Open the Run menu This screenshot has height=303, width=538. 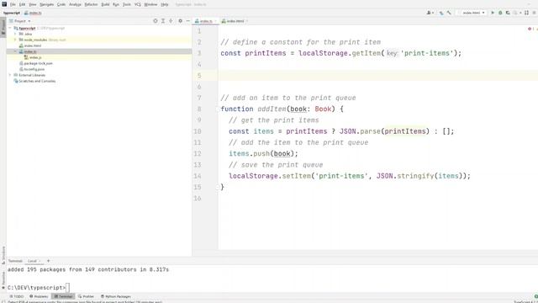point(116,4)
